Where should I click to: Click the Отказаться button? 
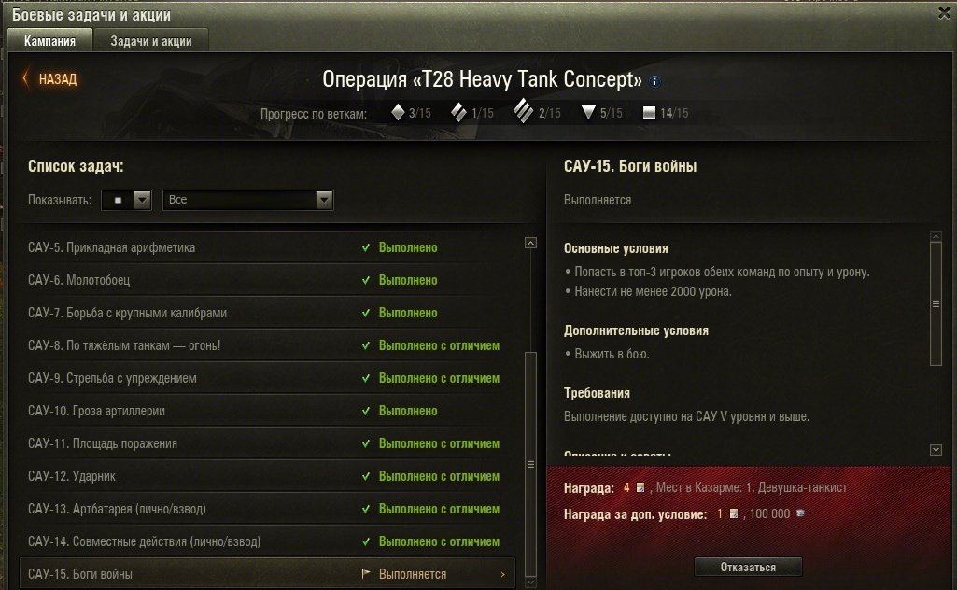(x=748, y=567)
